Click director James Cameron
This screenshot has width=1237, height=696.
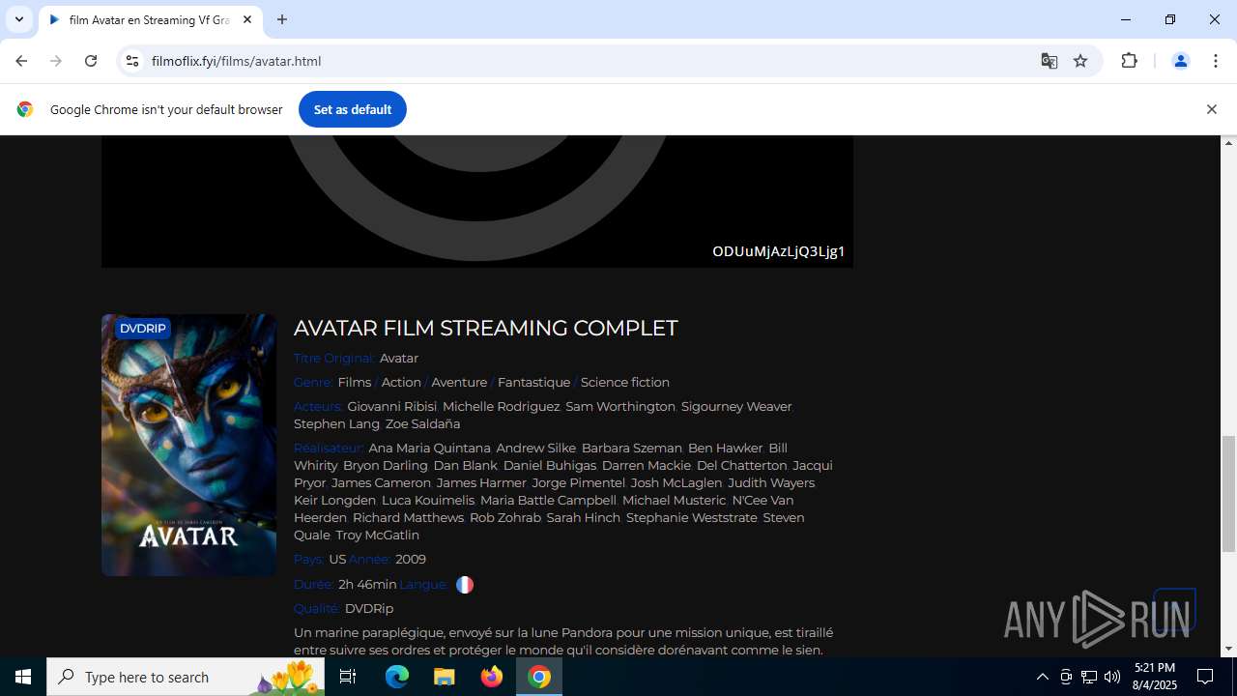pos(381,482)
